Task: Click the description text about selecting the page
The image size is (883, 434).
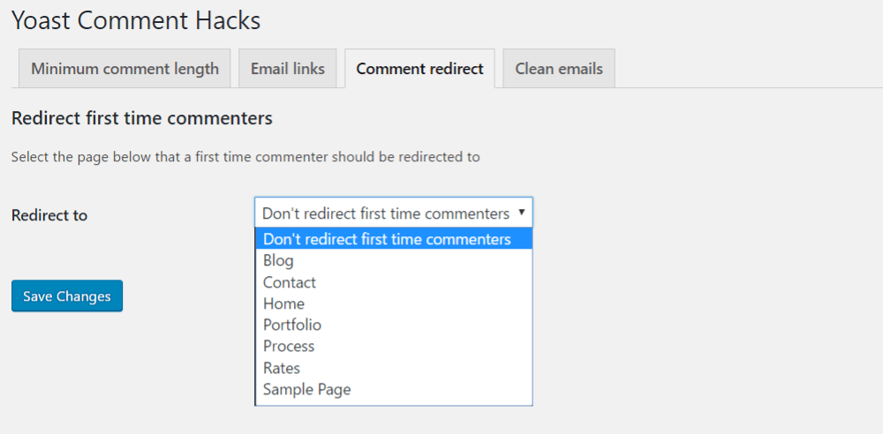Action: click(245, 157)
